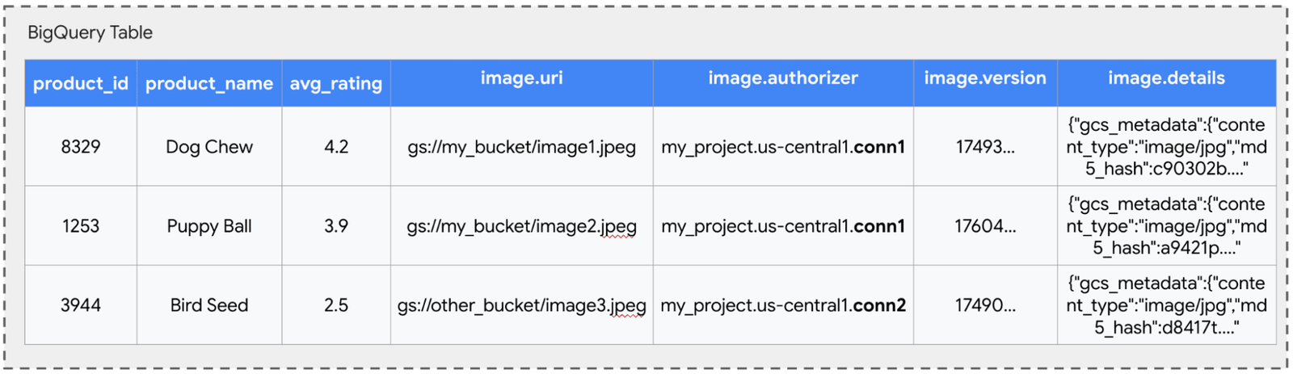Select the Dog Chew product name cell

(209, 147)
